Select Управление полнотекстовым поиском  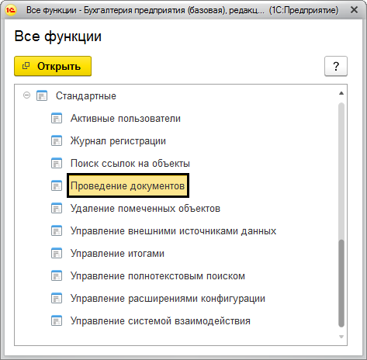point(158,276)
